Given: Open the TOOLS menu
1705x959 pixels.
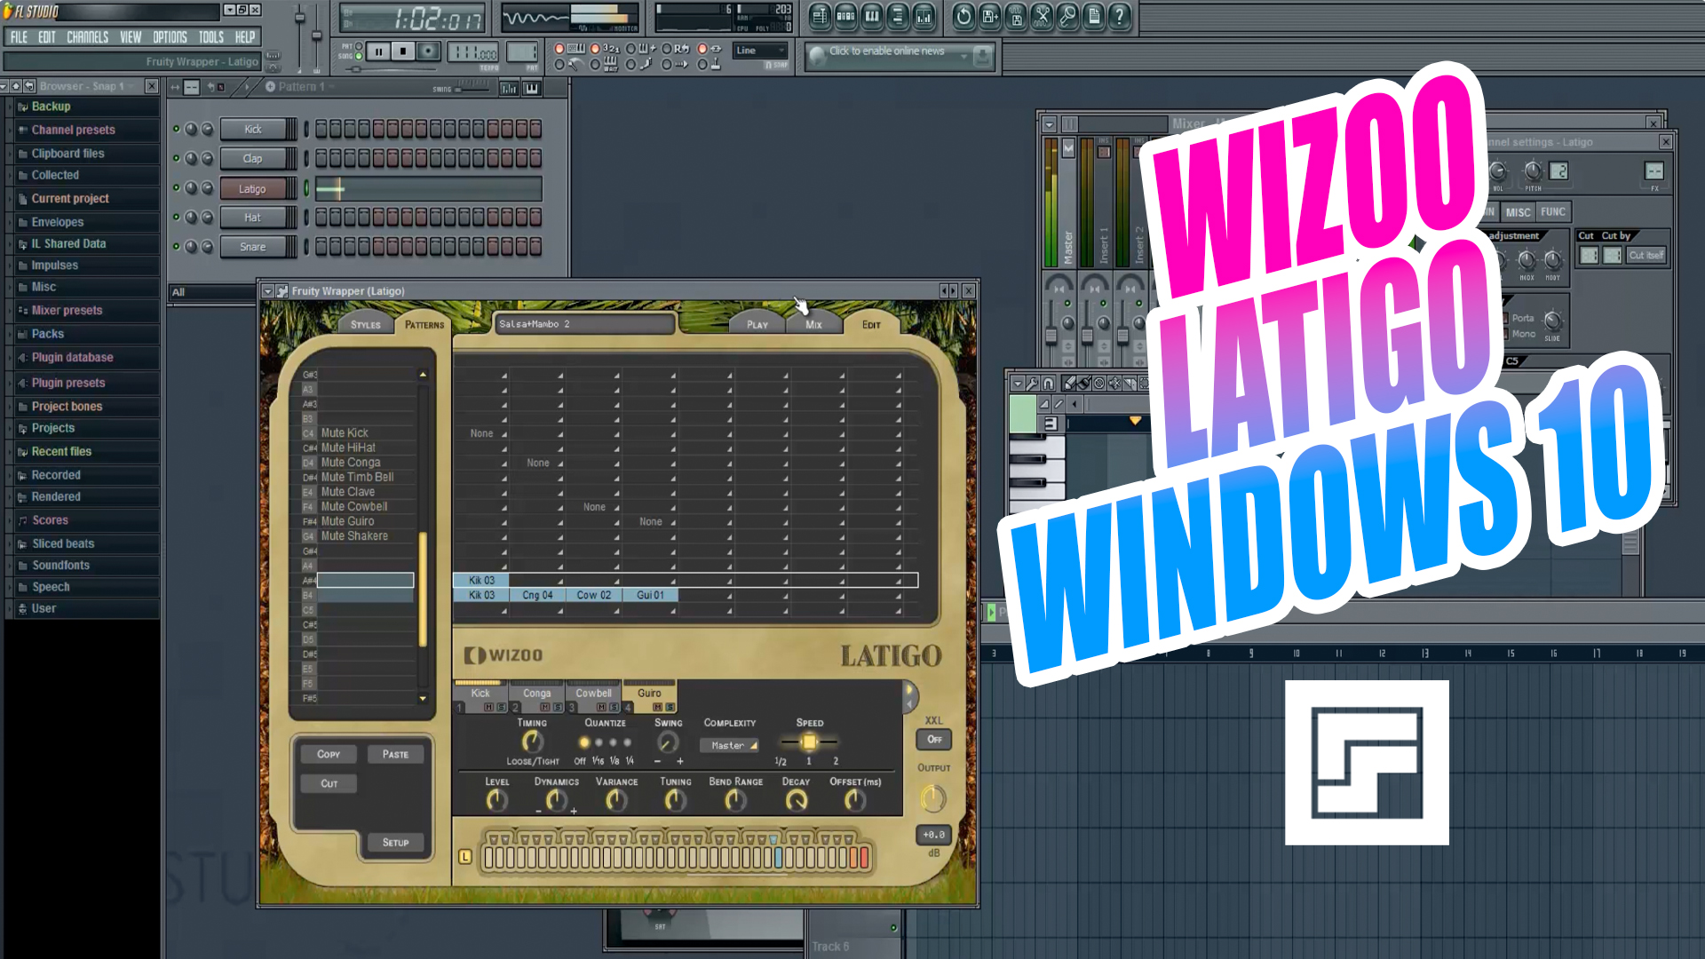Looking at the screenshot, I should pos(211,37).
